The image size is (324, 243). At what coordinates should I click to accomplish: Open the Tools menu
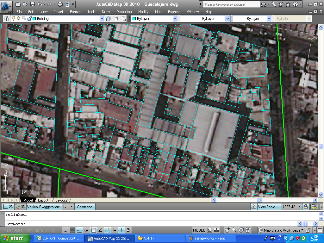[x=91, y=12]
